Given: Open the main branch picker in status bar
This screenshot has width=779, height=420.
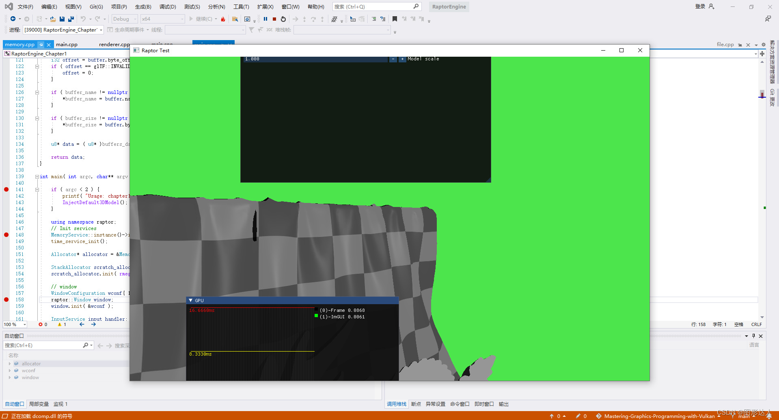Looking at the screenshot, I should [744, 416].
